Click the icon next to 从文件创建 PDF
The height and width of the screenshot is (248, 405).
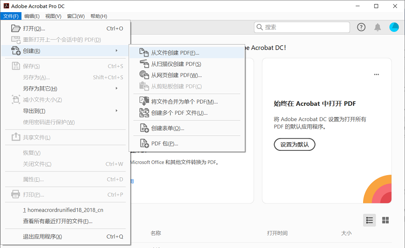(x=144, y=53)
